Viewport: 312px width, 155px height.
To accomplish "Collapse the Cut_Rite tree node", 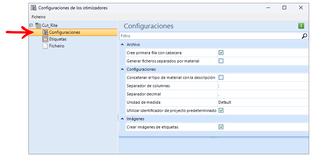I will tap(31, 25).
